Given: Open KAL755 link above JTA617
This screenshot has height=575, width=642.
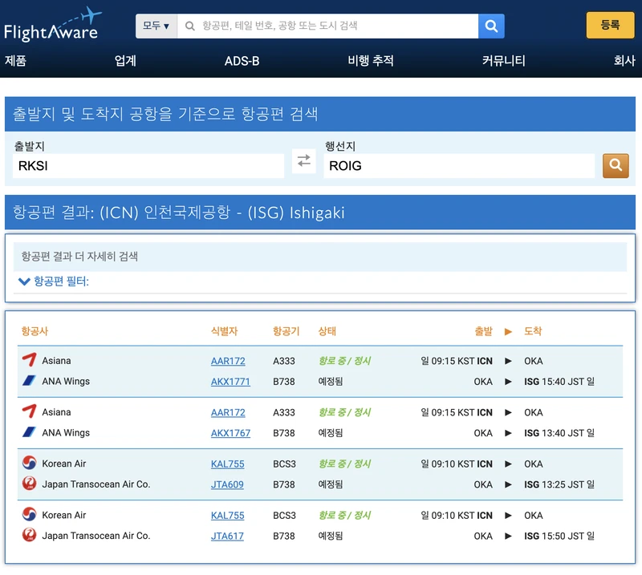Looking at the screenshot, I should (228, 516).
